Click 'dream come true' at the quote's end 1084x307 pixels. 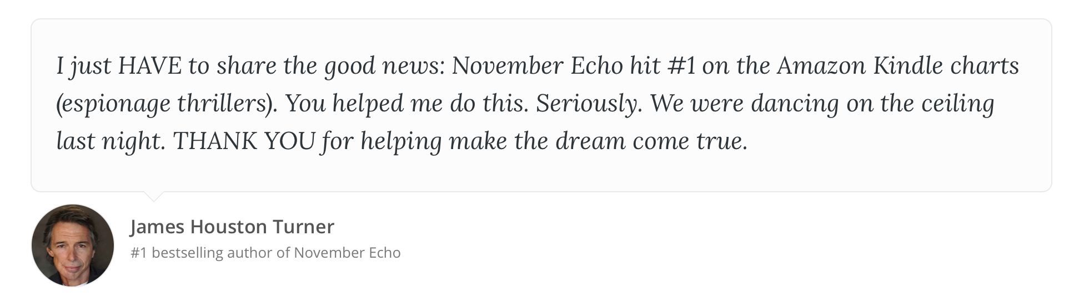pyautogui.click(x=651, y=141)
